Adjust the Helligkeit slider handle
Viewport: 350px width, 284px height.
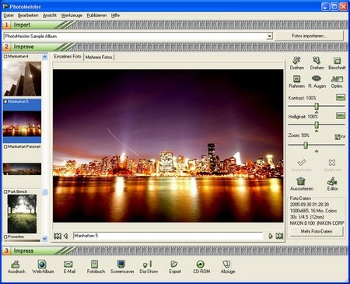[317, 125]
